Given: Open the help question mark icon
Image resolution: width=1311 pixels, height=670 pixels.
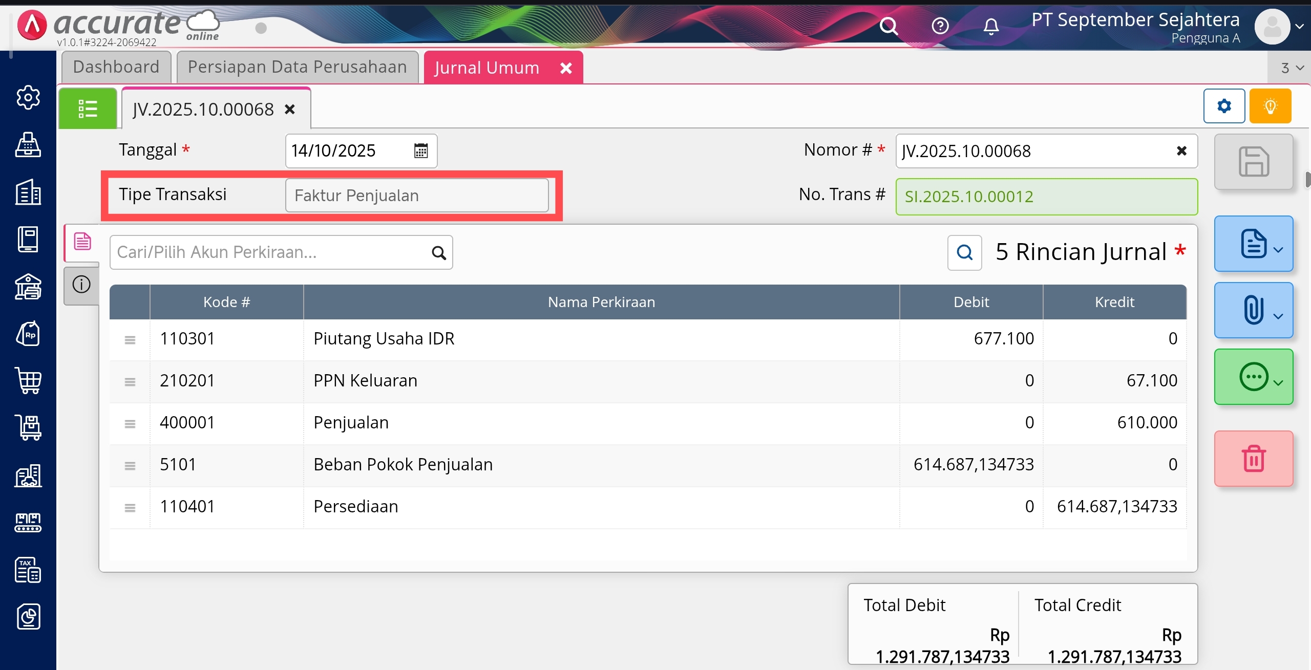Looking at the screenshot, I should pos(940,26).
